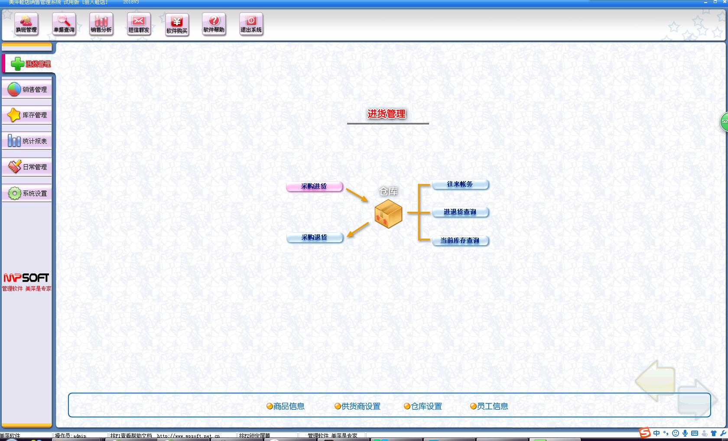Open 软件帮助 help tool
This screenshot has height=441, width=728.
[214, 24]
